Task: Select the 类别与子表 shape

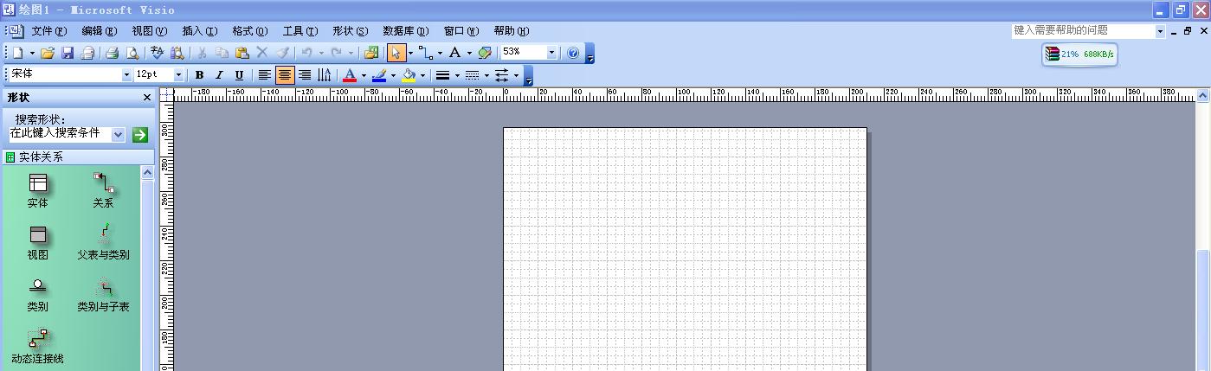Action: coord(103,295)
